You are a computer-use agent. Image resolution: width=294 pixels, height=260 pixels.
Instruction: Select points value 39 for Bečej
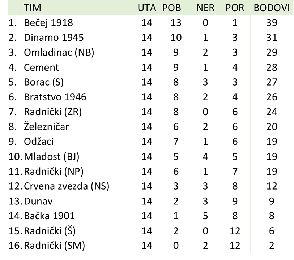[x=272, y=23]
